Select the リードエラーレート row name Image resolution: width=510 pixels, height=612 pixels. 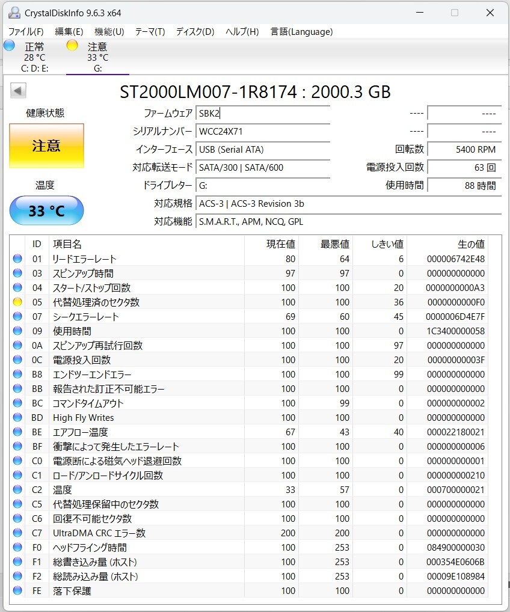85,259
